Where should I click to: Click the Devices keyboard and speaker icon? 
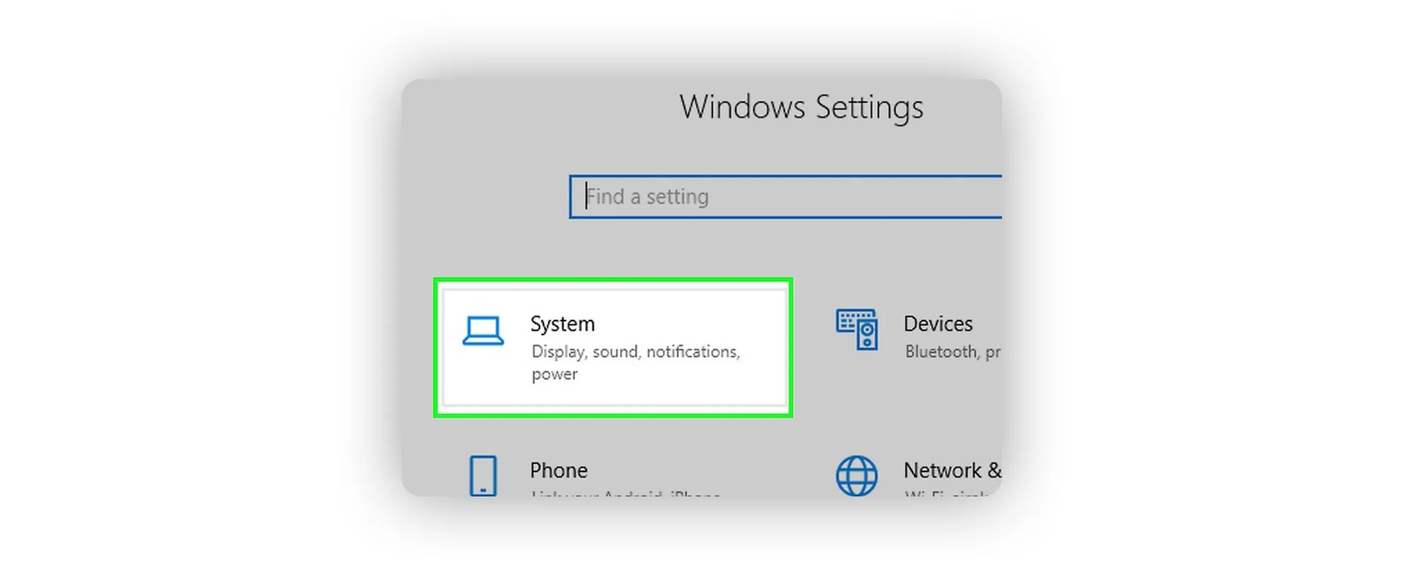pyautogui.click(x=856, y=329)
